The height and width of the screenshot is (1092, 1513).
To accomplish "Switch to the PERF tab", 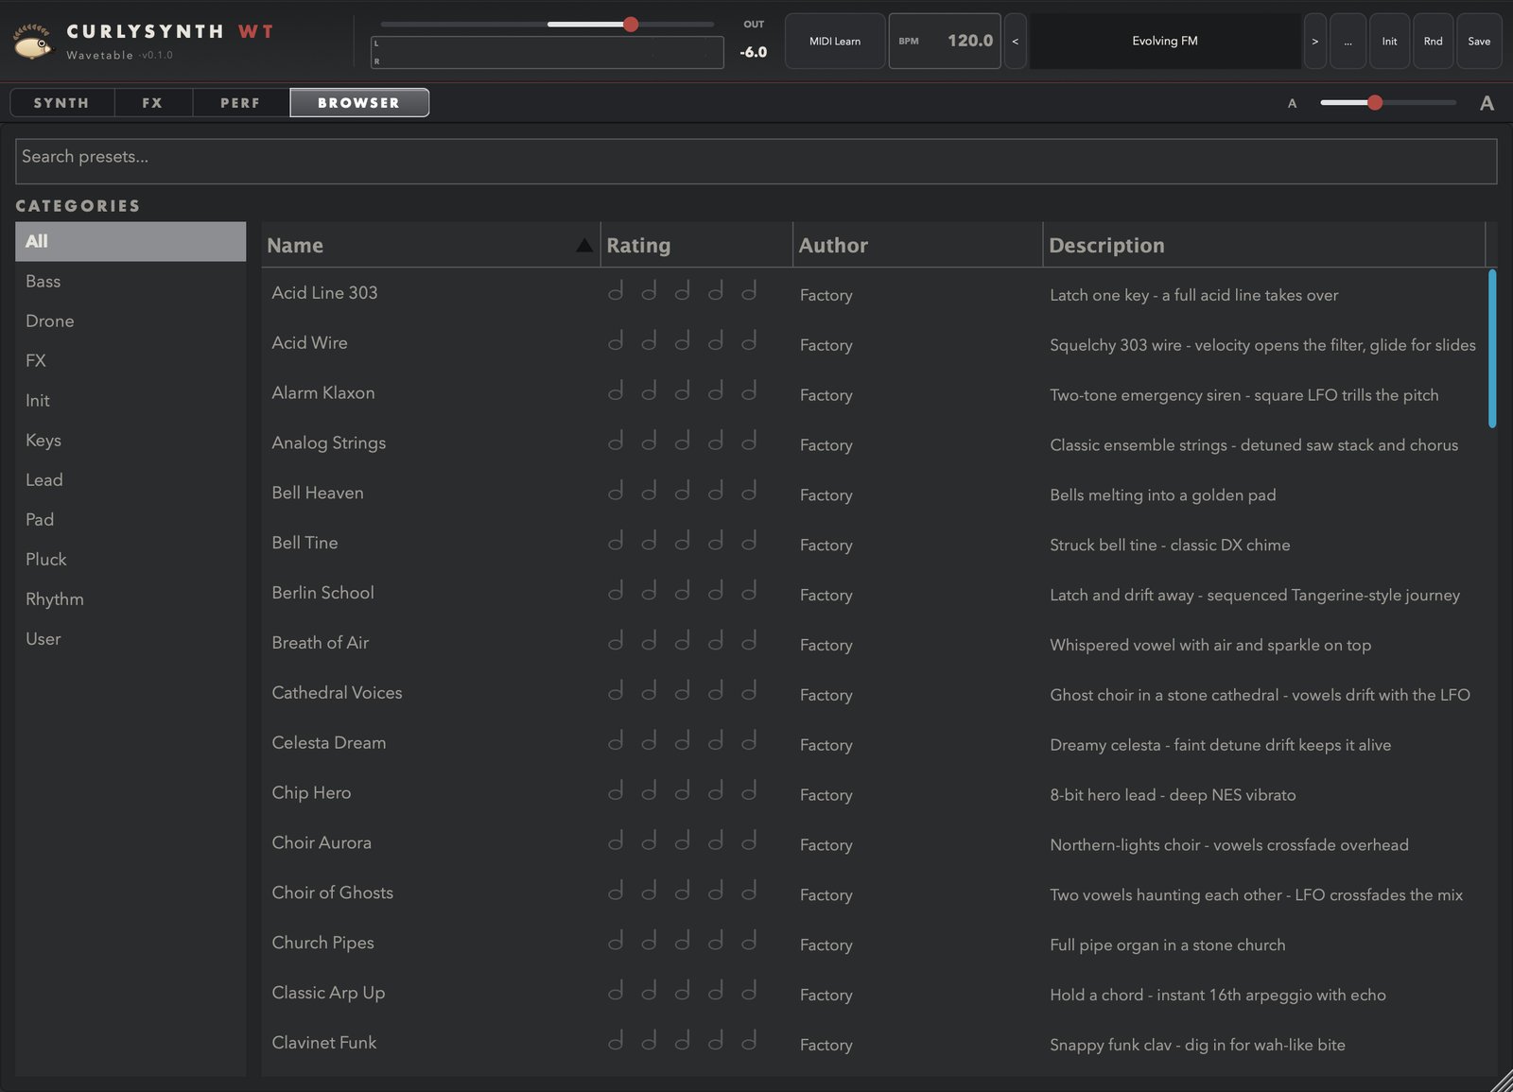I will 240,102.
